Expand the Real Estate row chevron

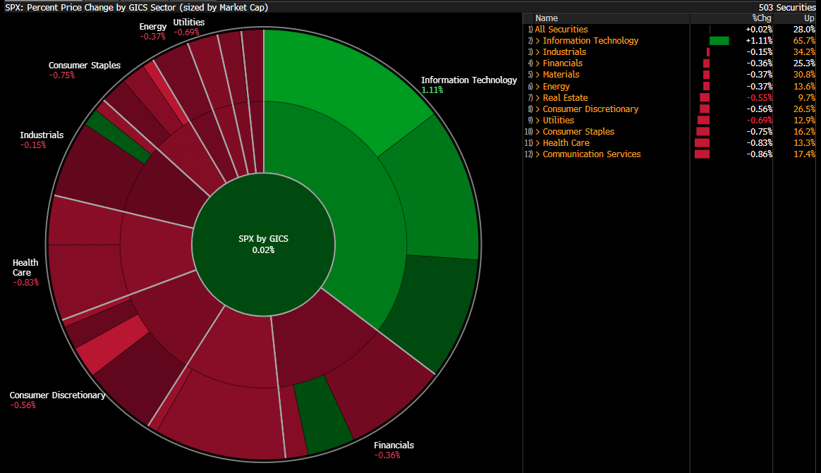tap(537, 98)
